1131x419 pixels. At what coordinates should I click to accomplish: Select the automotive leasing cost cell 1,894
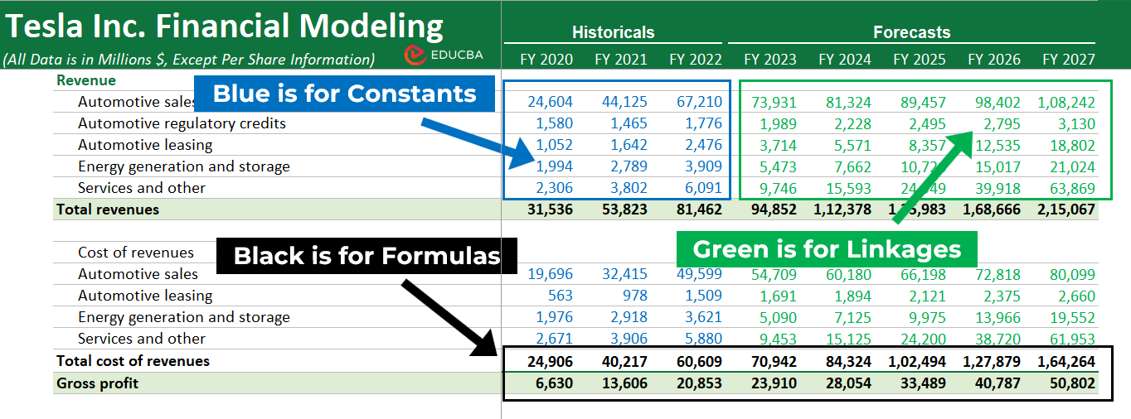click(852, 296)
